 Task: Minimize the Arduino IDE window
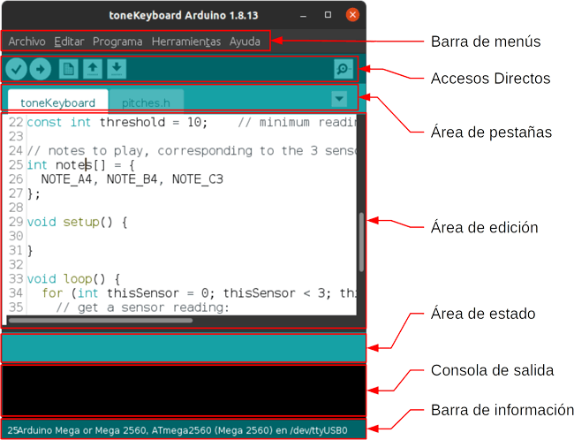(305, 15)
